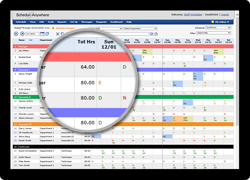The image size is (250, 180).
Task: Click the yellow warning triangle icon
Action: click(53, 28)
